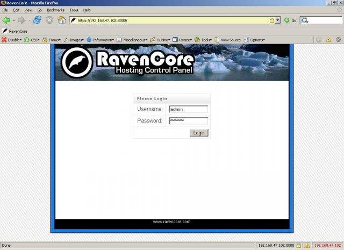
Task: Open the Go menu
Action: [x=39, y=10]
